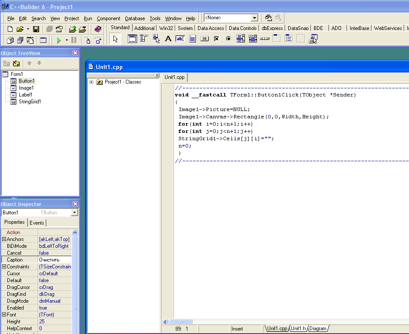Image resolution: width=409 pixels, height=334 pixels.
Task: Click the Open file folder icon
Action: tap(20, 29)
